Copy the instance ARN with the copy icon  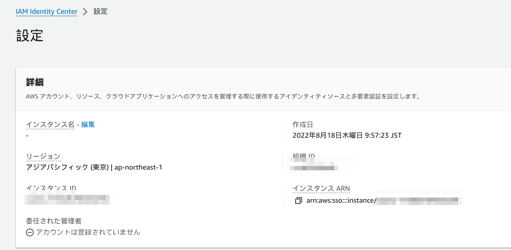[x=298, y=201]
